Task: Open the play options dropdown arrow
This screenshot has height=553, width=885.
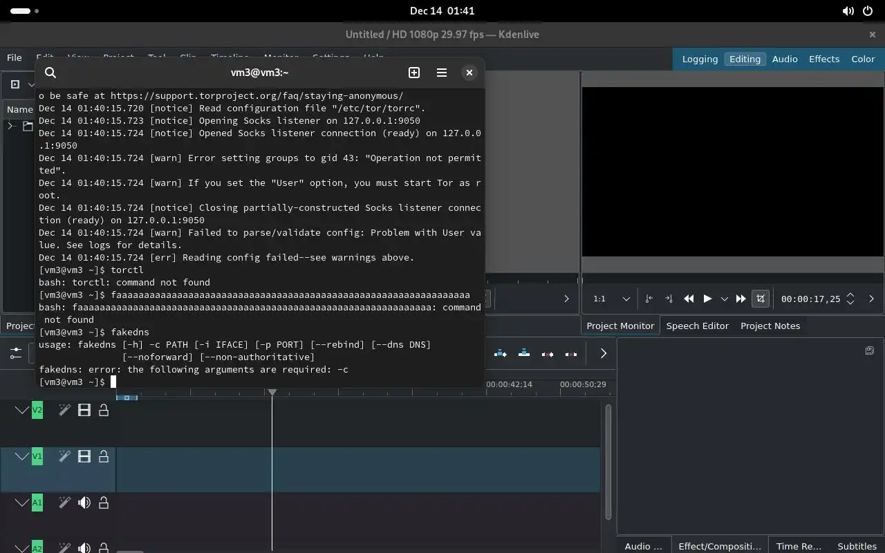Action: [725, 299]
